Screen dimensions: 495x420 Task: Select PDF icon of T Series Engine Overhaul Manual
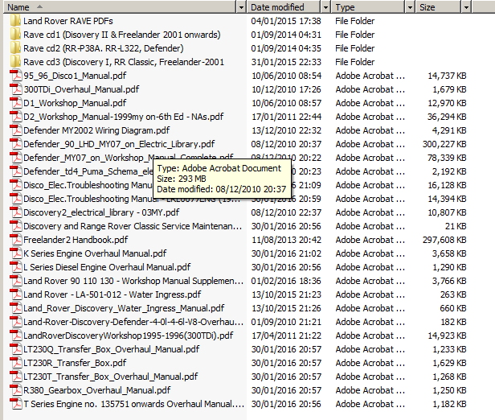click(x=15, y=404)
